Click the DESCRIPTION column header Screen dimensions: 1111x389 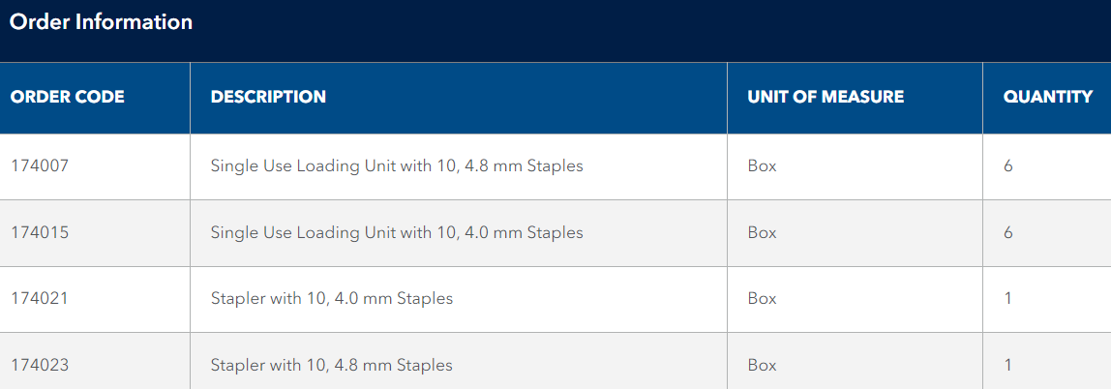click(x=268, y=97)
